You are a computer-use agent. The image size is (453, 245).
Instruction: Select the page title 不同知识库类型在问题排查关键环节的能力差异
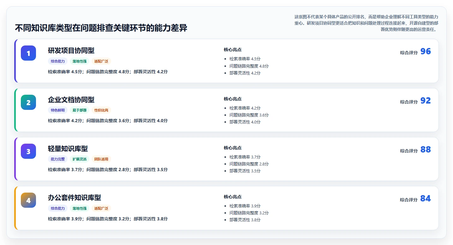click(101, 28)
